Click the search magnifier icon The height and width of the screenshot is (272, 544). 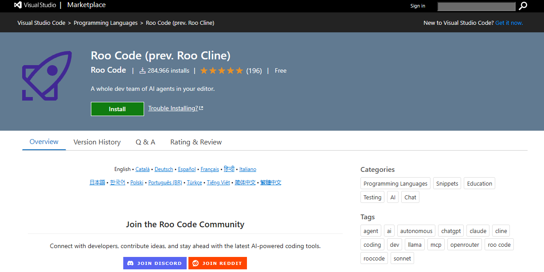coord(523,6)
